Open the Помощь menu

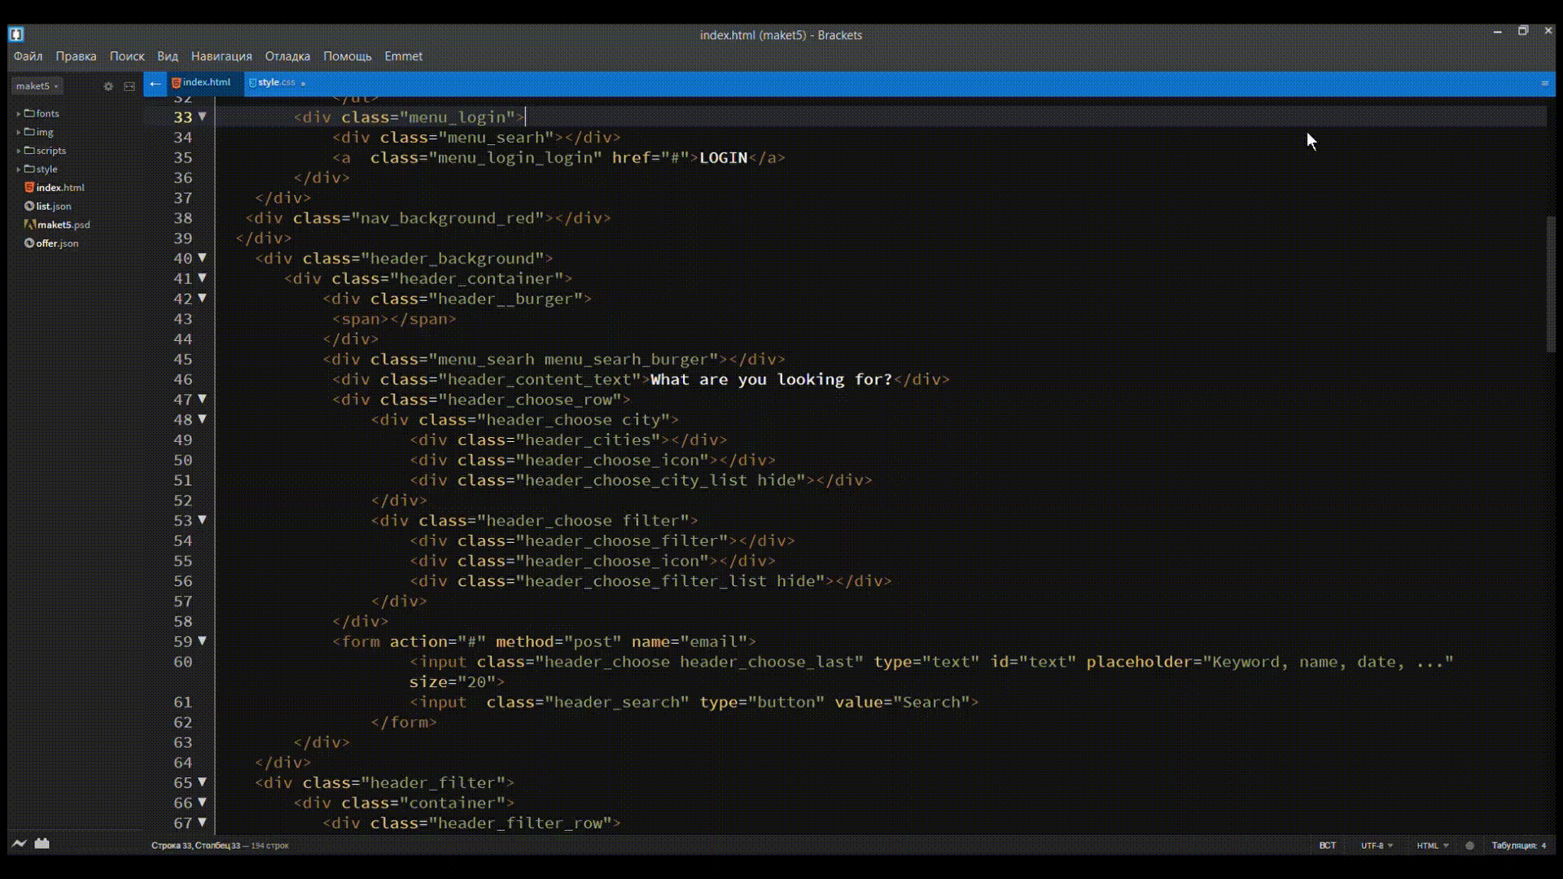pyautogui.click(x=347, y=56)
